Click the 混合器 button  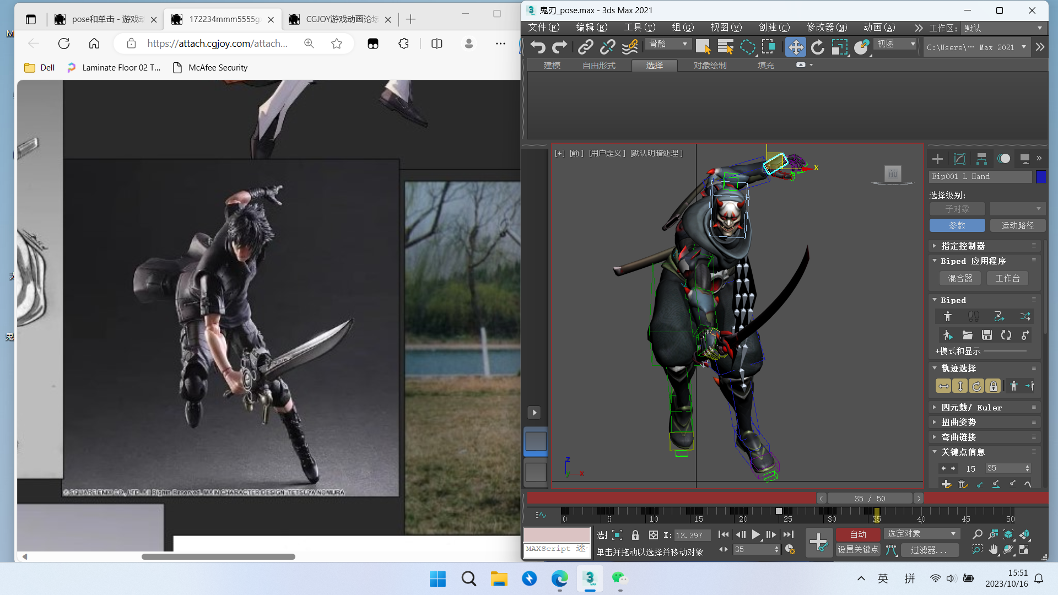click(x=960, y=279)
